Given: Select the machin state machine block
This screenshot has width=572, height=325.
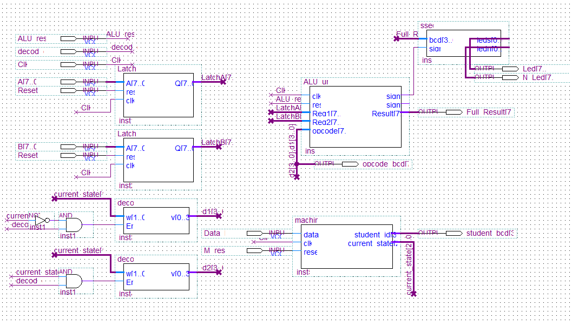Looking at the screenshot, I should (x=346, y=247).
